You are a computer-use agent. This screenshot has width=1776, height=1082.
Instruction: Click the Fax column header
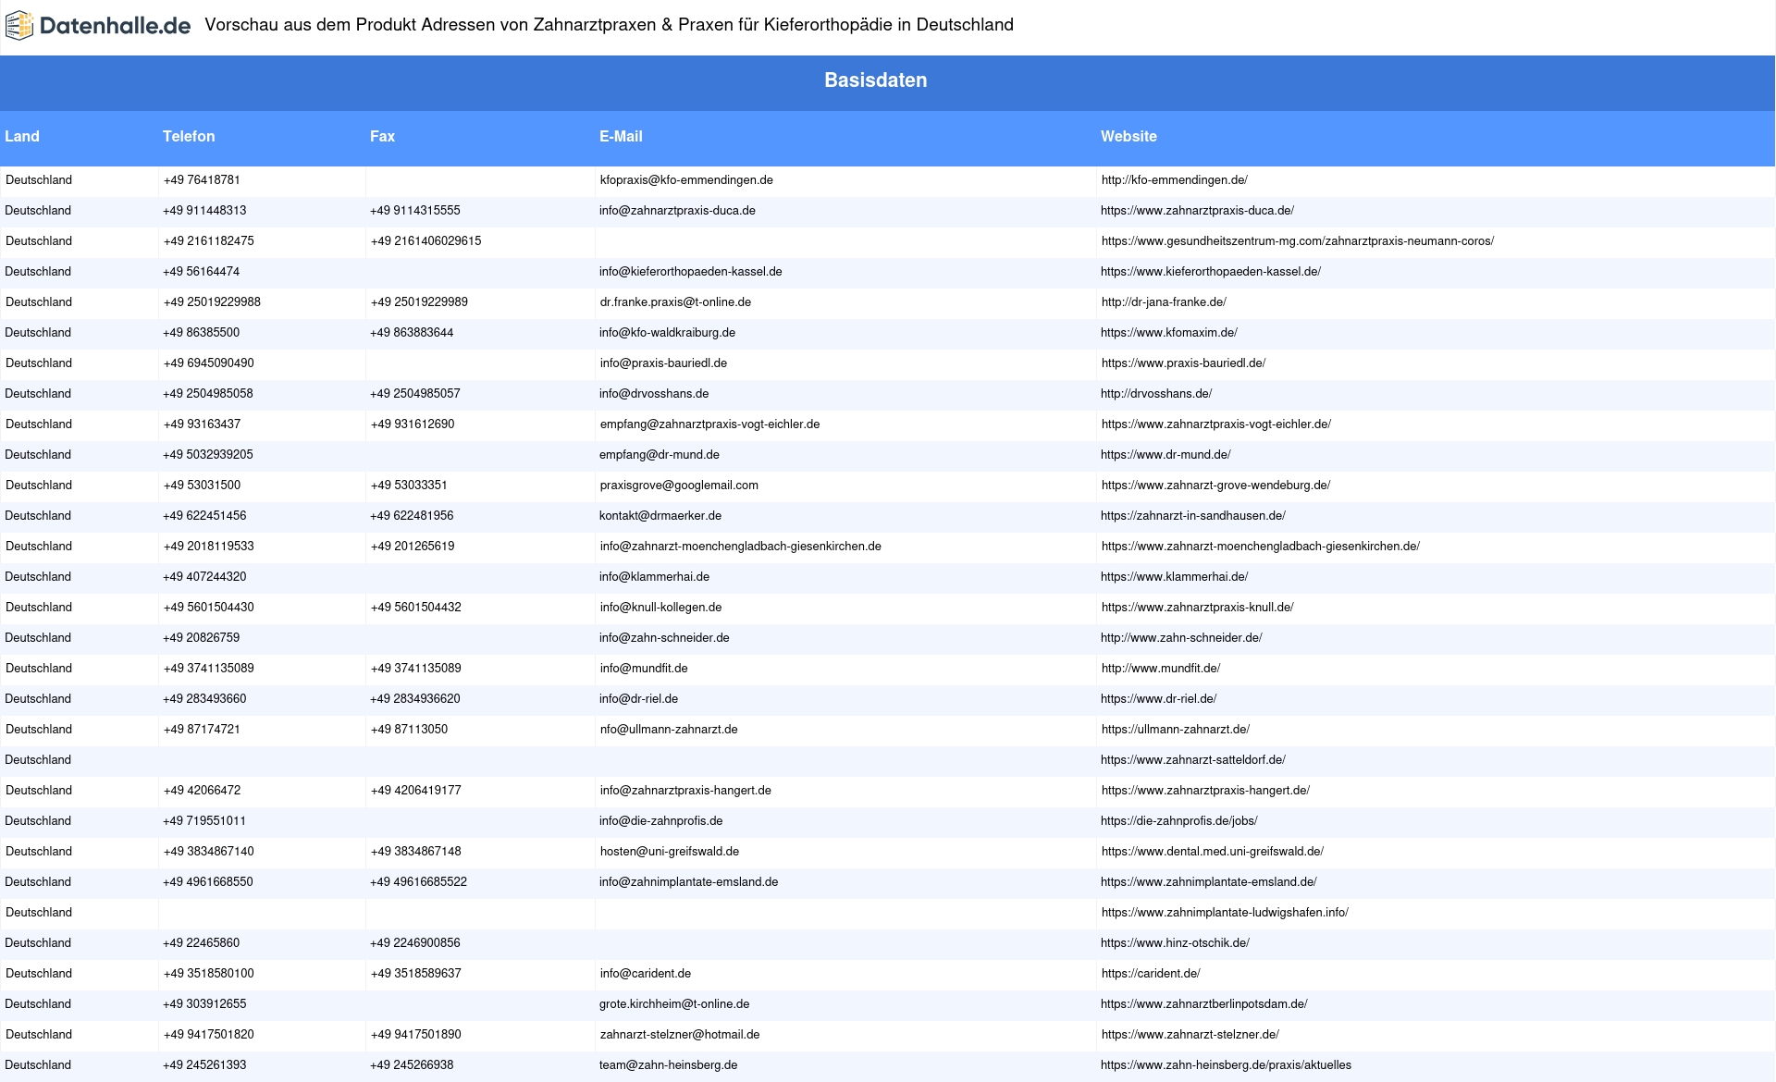[382, 136]
